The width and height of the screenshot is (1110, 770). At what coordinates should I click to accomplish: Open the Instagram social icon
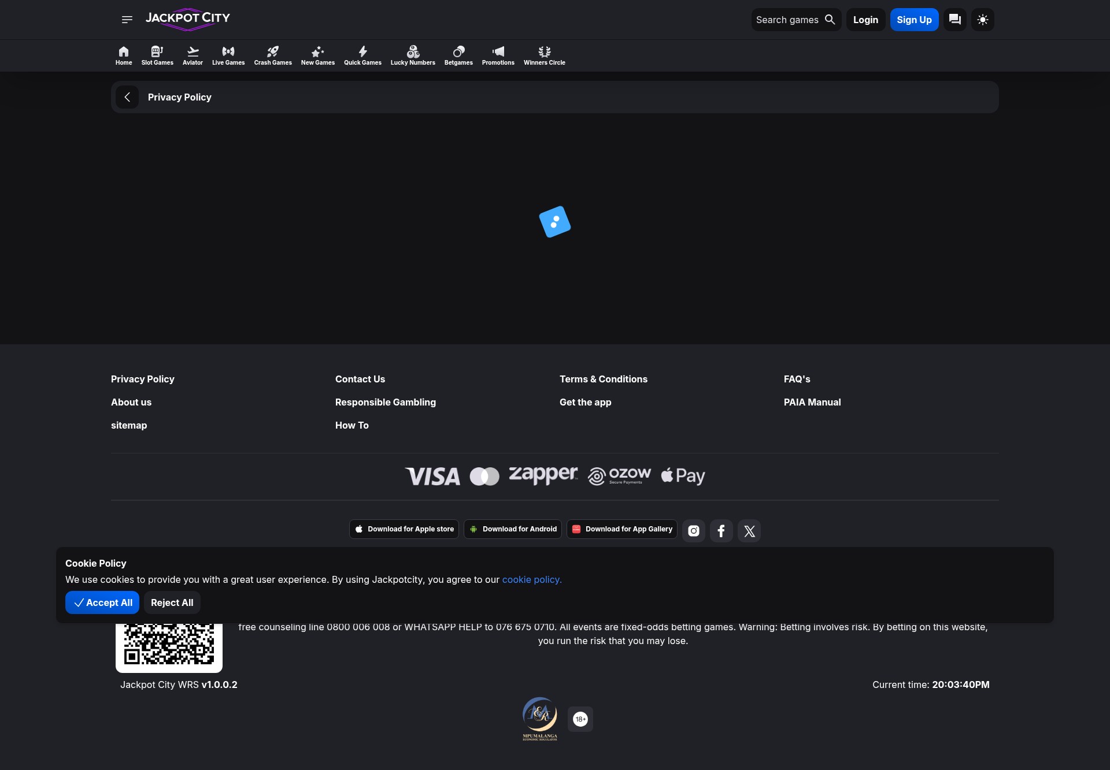point(694,531)
